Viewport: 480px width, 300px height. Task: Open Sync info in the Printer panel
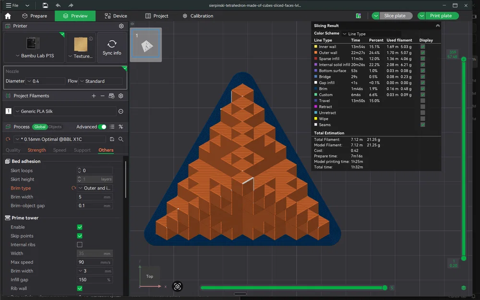click(112, 47)
